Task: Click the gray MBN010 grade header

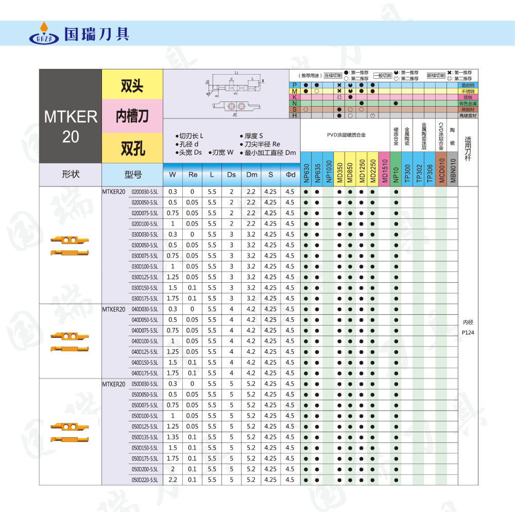Action: [452, 169]
